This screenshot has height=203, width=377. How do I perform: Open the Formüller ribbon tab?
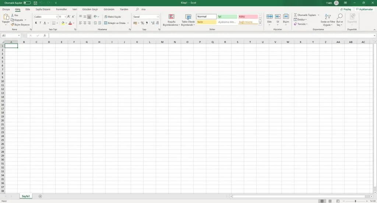61,9
